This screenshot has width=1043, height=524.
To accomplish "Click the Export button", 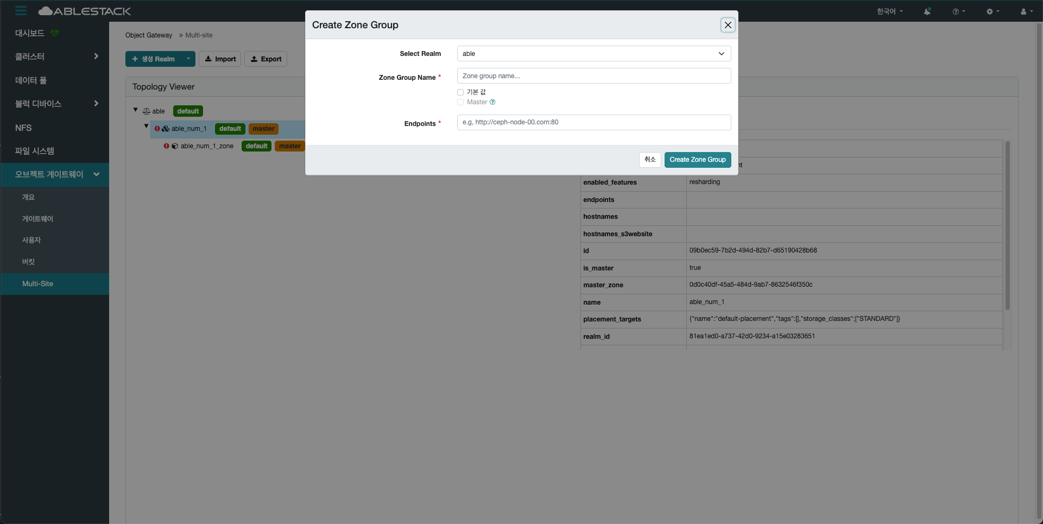I will tap(266, 59).
